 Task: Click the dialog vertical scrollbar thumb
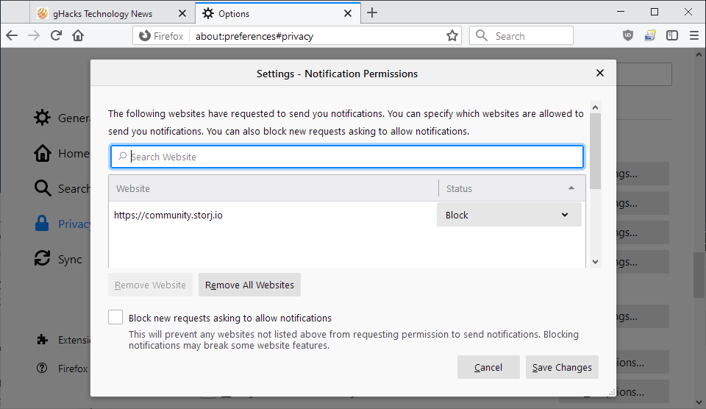[595, 151]
